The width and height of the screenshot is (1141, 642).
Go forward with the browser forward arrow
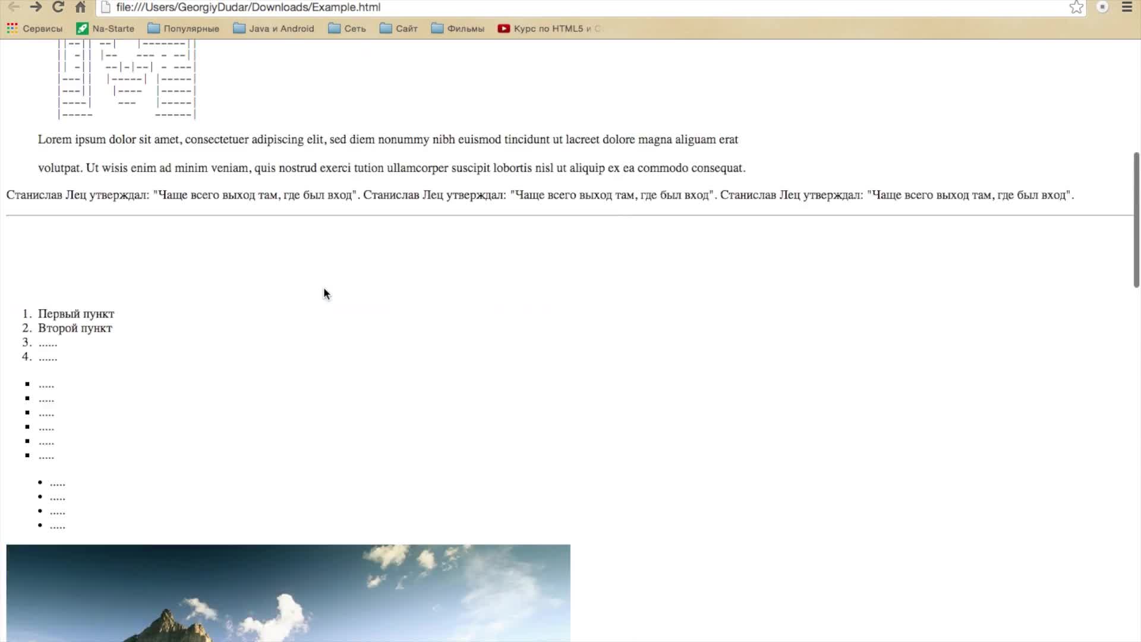coord(36,7)
